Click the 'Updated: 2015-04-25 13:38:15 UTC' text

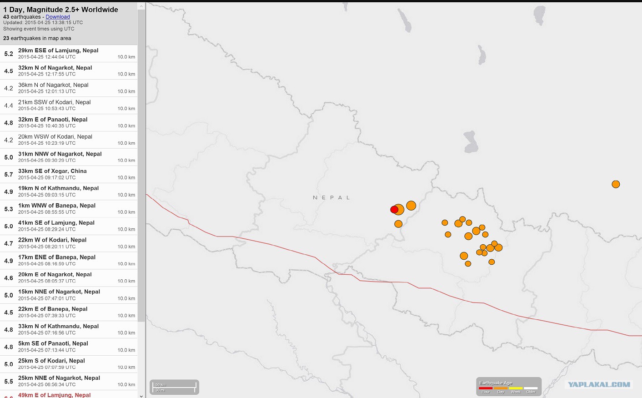click(43, 22)
